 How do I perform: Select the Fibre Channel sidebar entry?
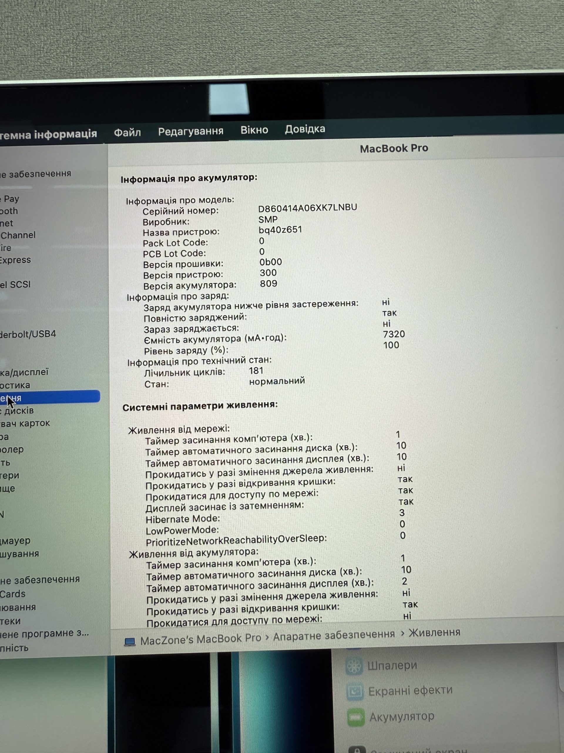(18, 235)
